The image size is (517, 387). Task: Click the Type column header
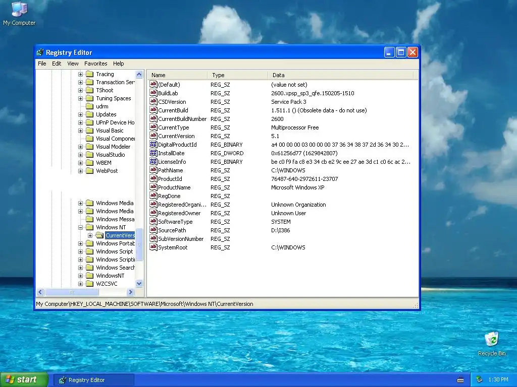click(x=238, y=75)
